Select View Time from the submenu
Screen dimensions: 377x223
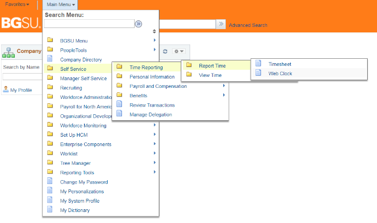tap(210, 75)
